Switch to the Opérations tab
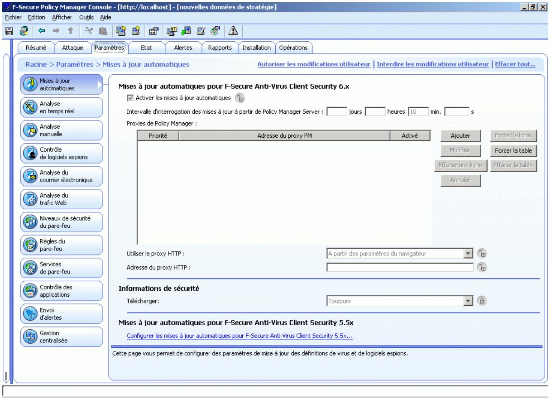The height and width of the screenshot is (399, 551). click(x=293, y=48)
